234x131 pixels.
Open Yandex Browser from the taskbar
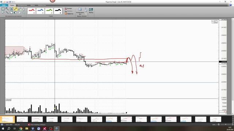pos(33,128)
